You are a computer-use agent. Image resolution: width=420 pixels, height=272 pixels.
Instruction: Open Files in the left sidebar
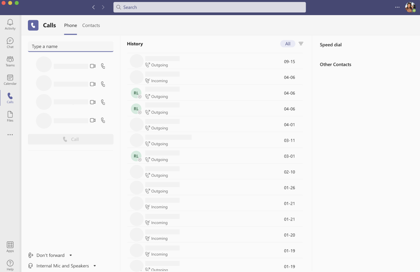tap(10, 116)
